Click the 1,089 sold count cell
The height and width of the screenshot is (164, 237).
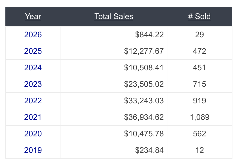199,117
